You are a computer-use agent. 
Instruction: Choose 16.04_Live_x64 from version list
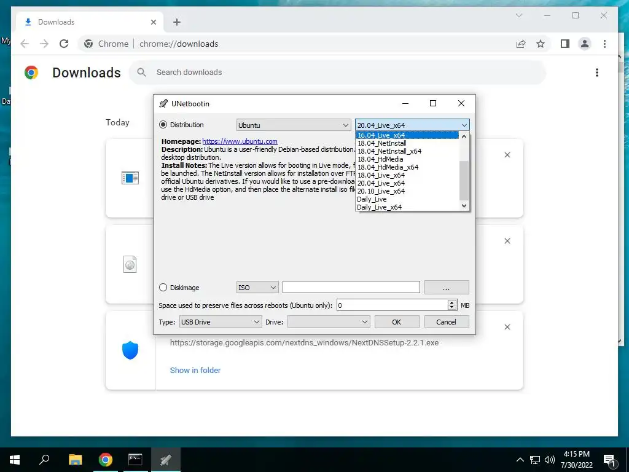click(407, 135)
